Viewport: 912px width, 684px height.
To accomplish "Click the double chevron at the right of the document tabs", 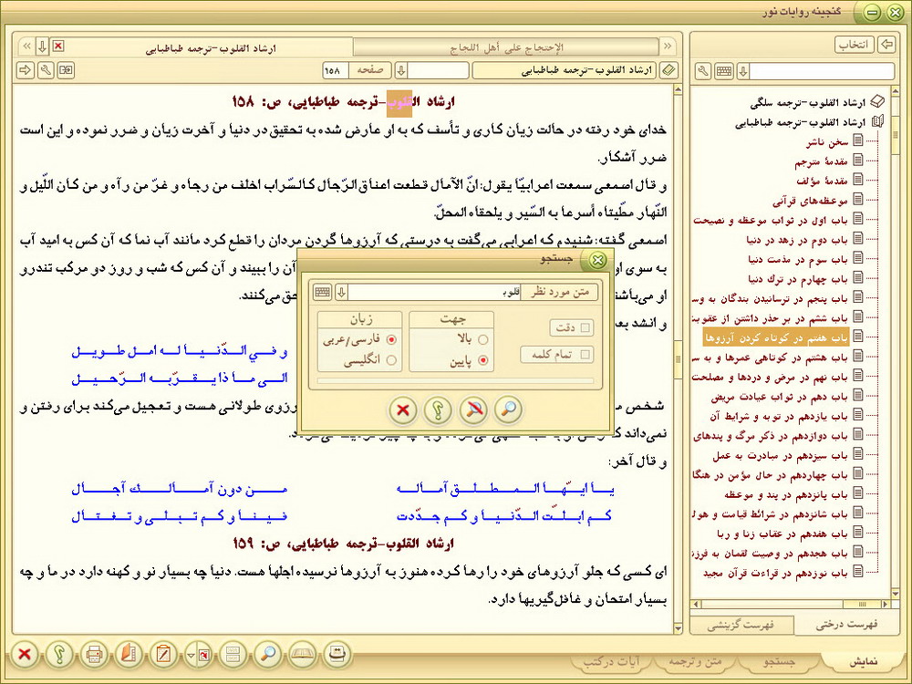I will click(x=668, y=47).
